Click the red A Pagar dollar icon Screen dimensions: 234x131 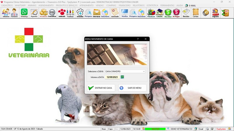click(176, 13)
